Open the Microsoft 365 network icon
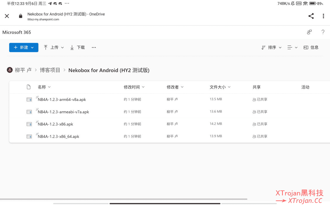Viewport: 330px width, 206px height. (309, 32)
